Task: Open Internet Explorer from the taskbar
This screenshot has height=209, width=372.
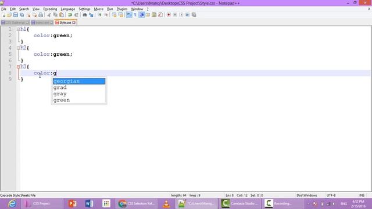Action: click(12, 204)
